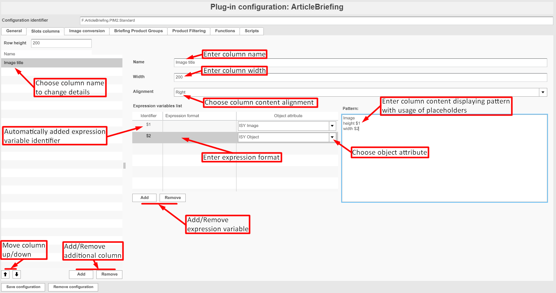Click the Remove configuration button

pyautogui.click(x=73, y=287)
